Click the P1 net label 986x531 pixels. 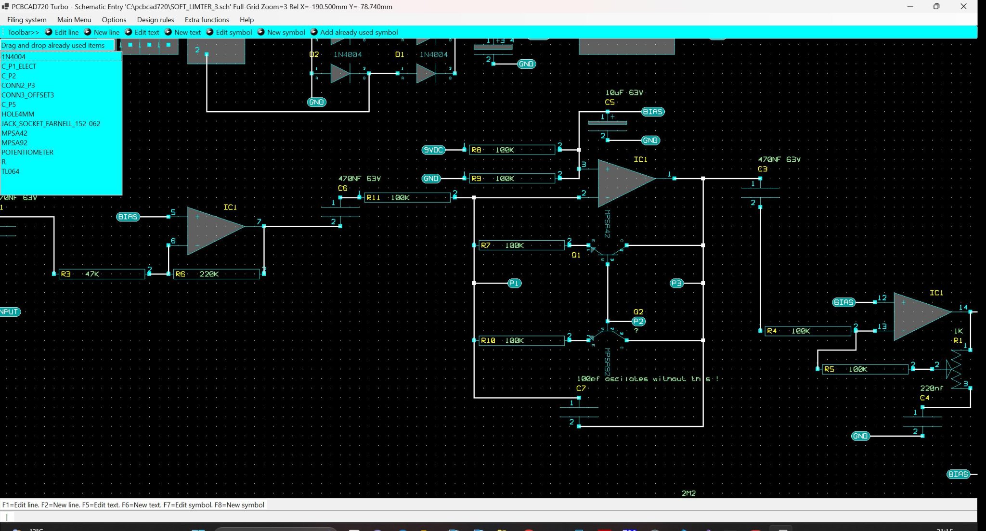(514, 284)
